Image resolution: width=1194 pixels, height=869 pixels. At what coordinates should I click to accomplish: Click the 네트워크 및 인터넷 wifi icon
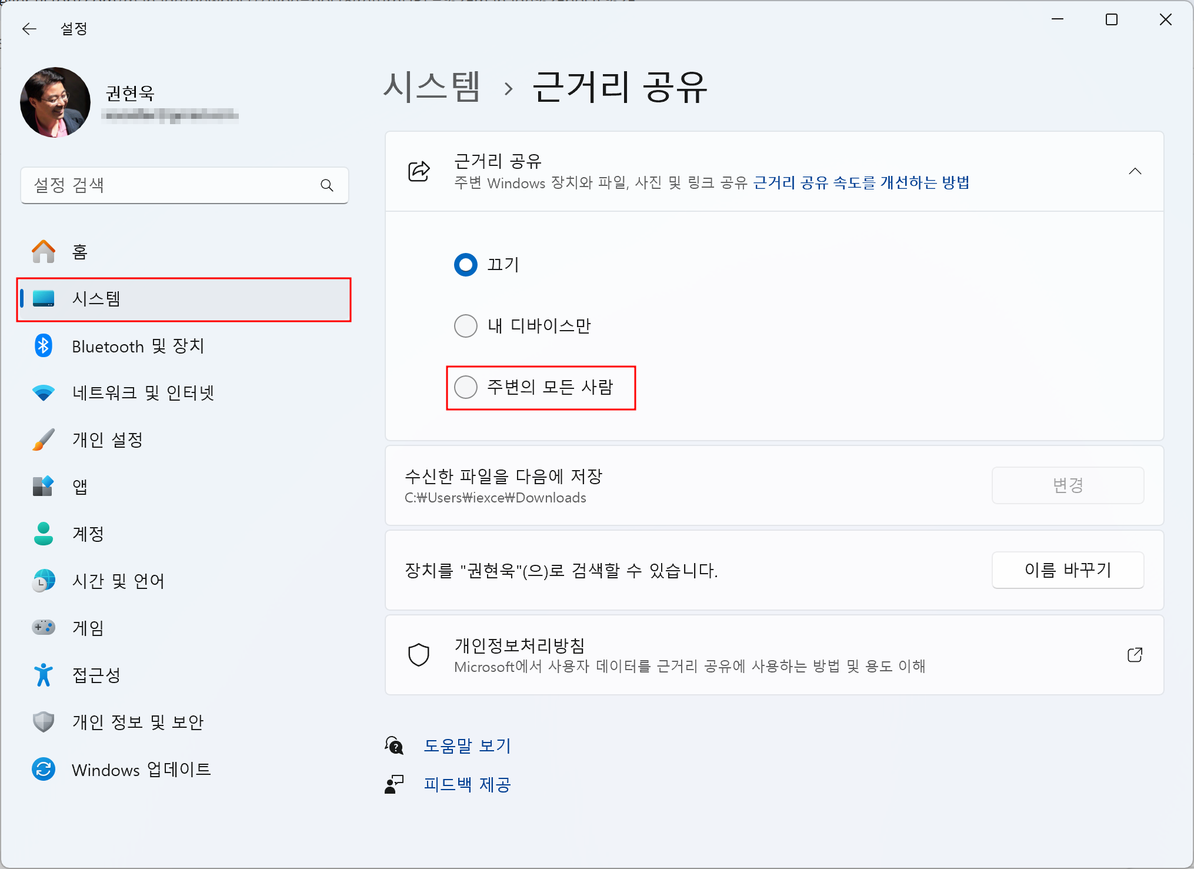pyautogui.click(x=44, y=392)
